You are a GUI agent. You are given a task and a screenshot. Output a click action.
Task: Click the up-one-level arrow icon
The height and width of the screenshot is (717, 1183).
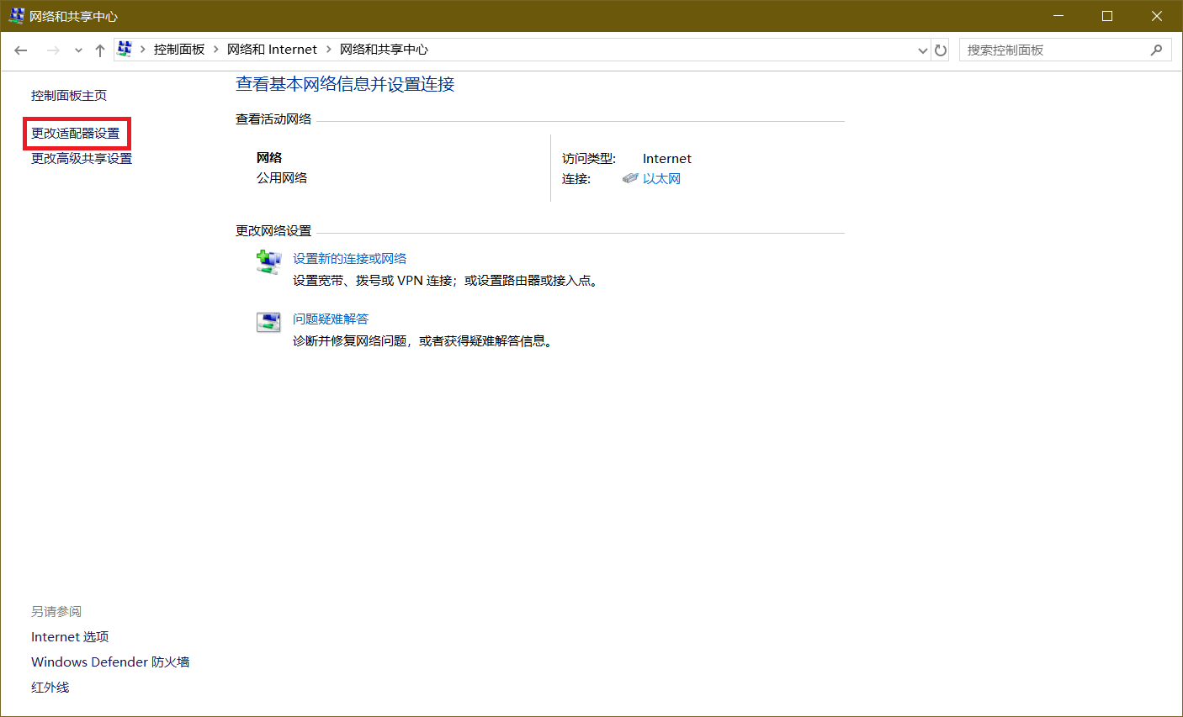99,50
